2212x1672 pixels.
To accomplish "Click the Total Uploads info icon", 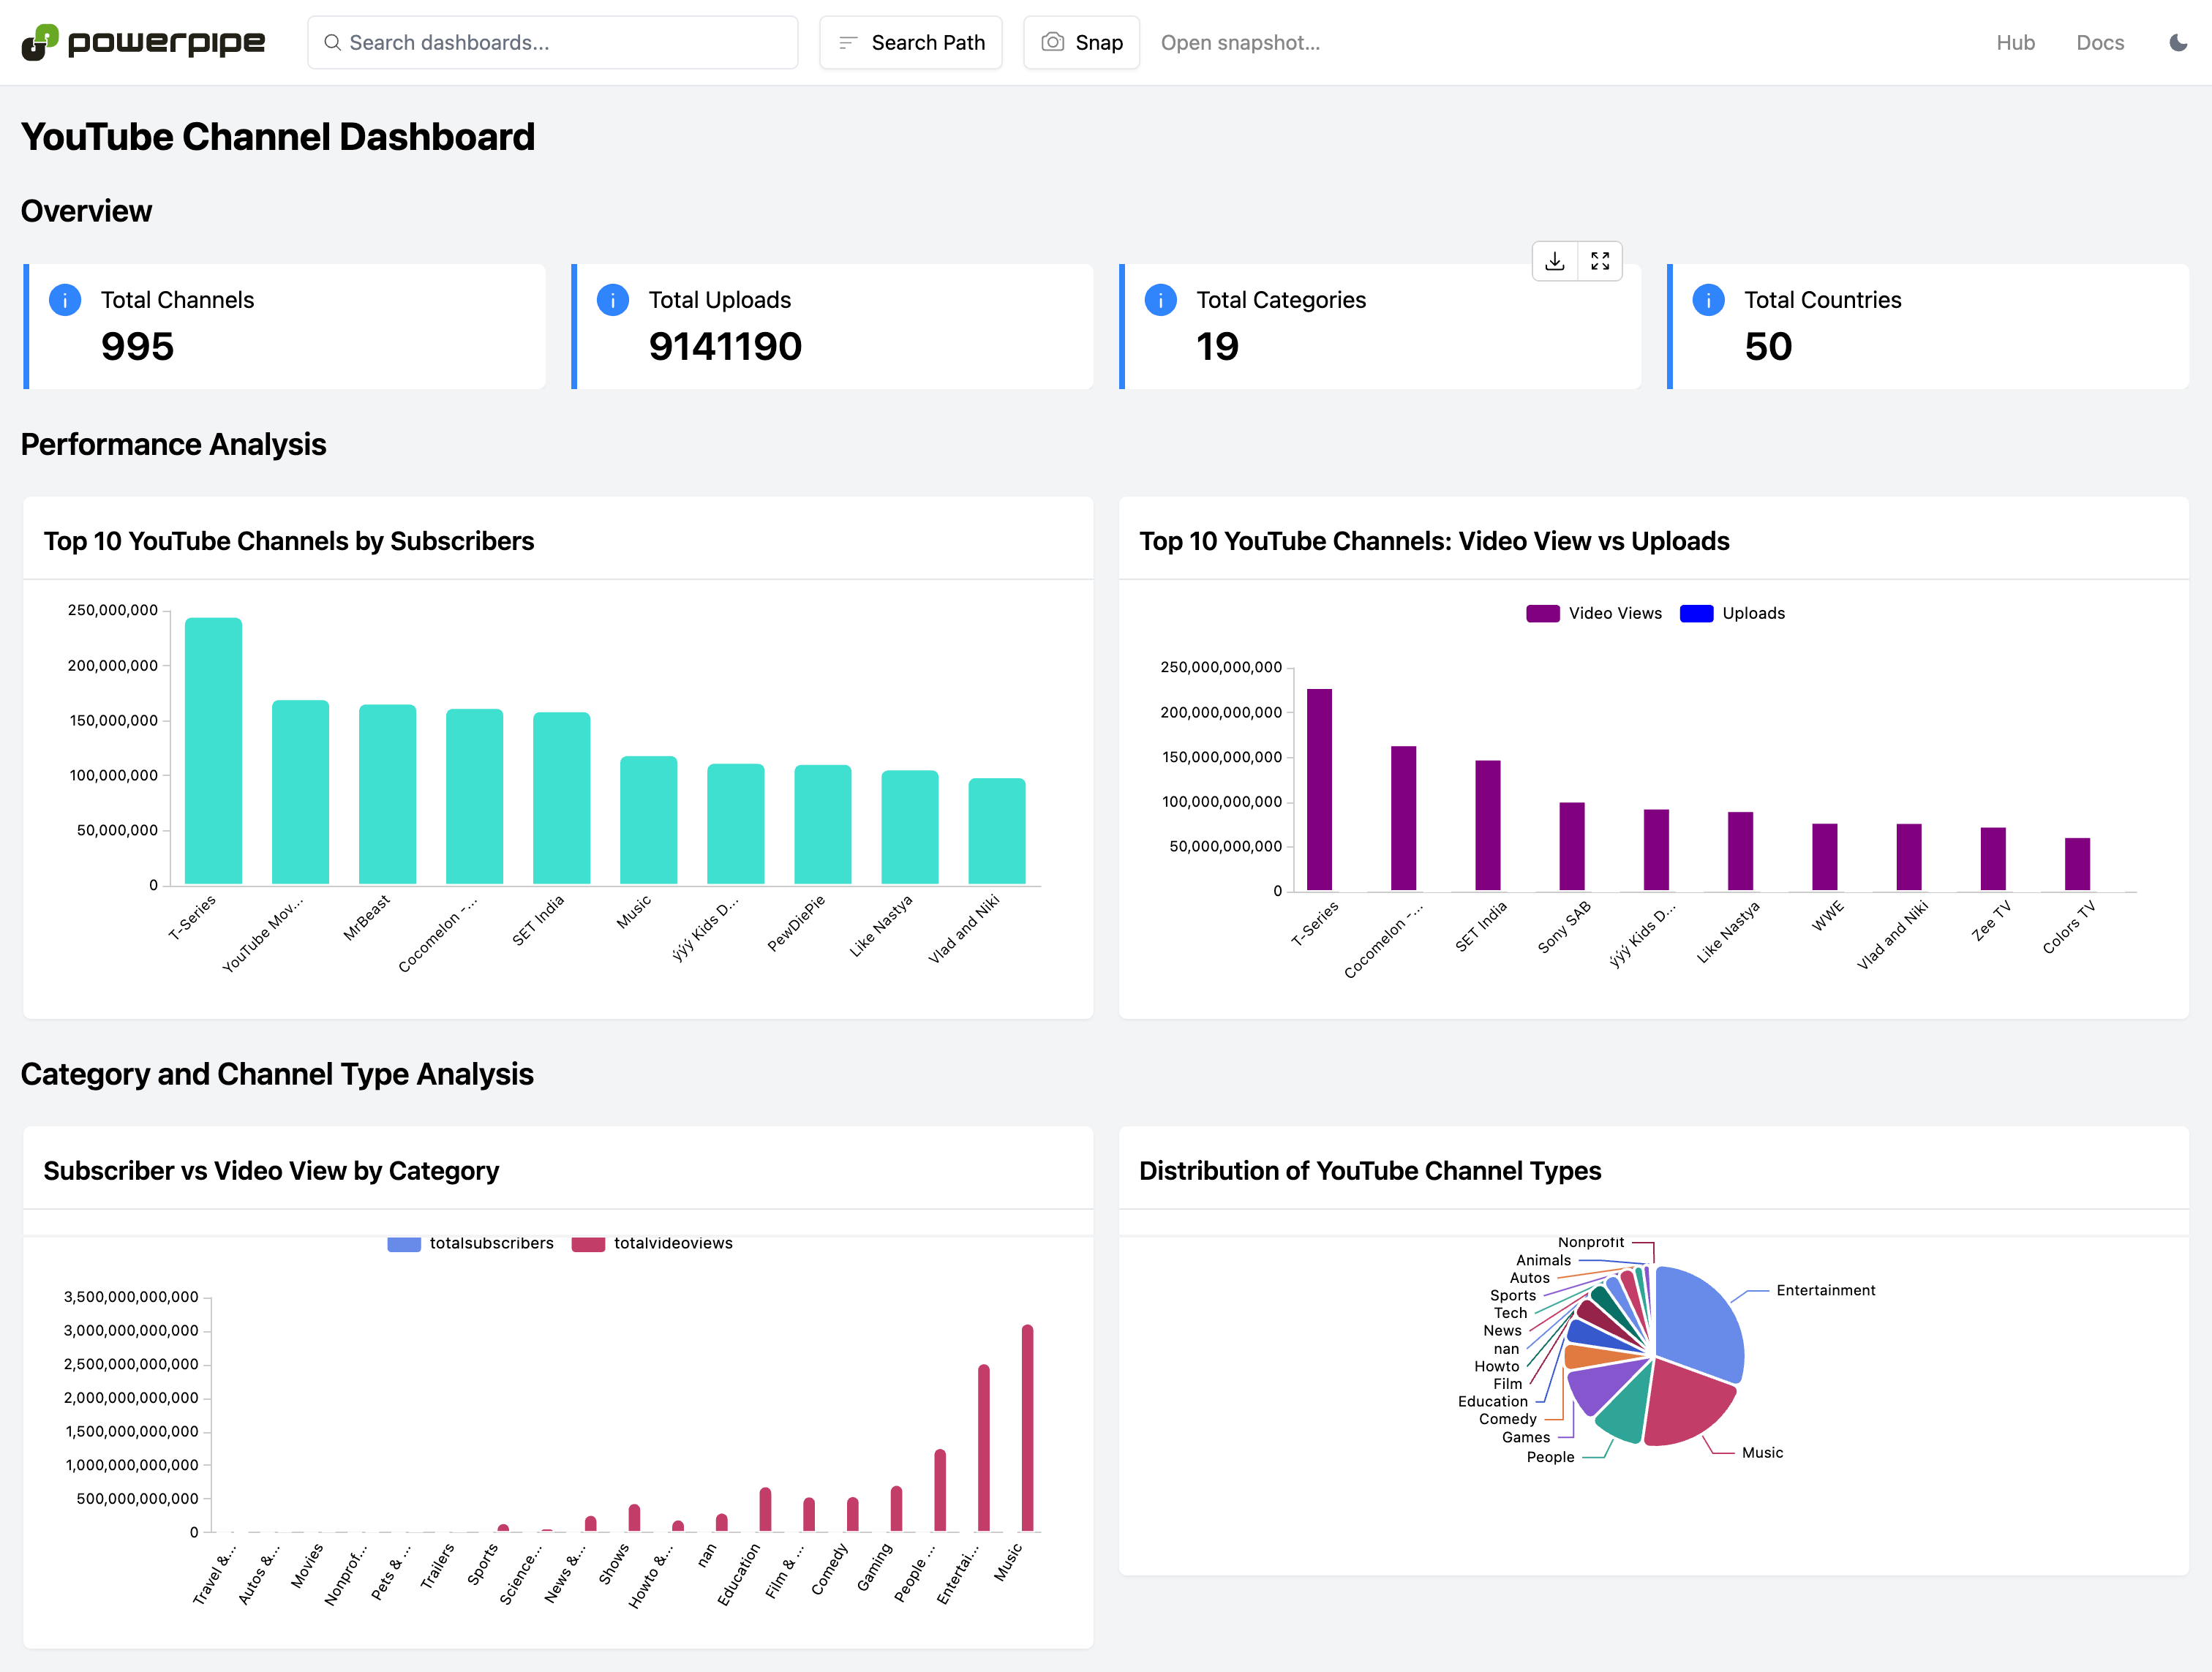I will click(612, 300).
